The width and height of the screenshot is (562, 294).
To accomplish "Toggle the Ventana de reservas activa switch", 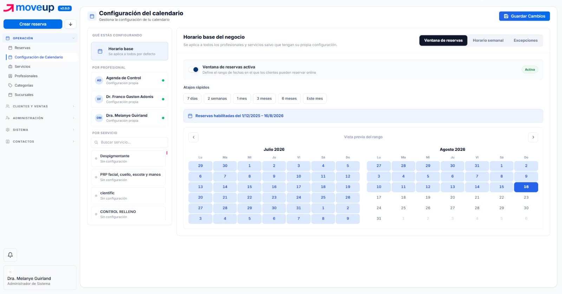I will pyautogui.click(x=194, y=69).
